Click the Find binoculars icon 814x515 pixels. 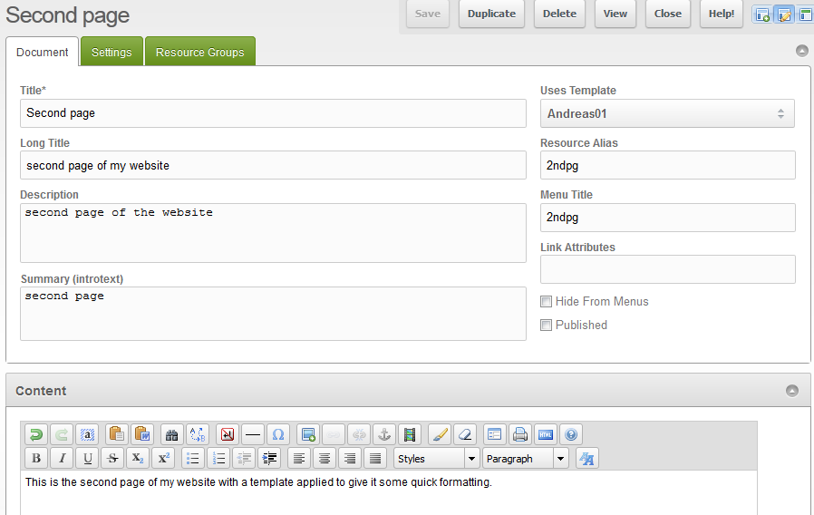click(x=171, y=434)
